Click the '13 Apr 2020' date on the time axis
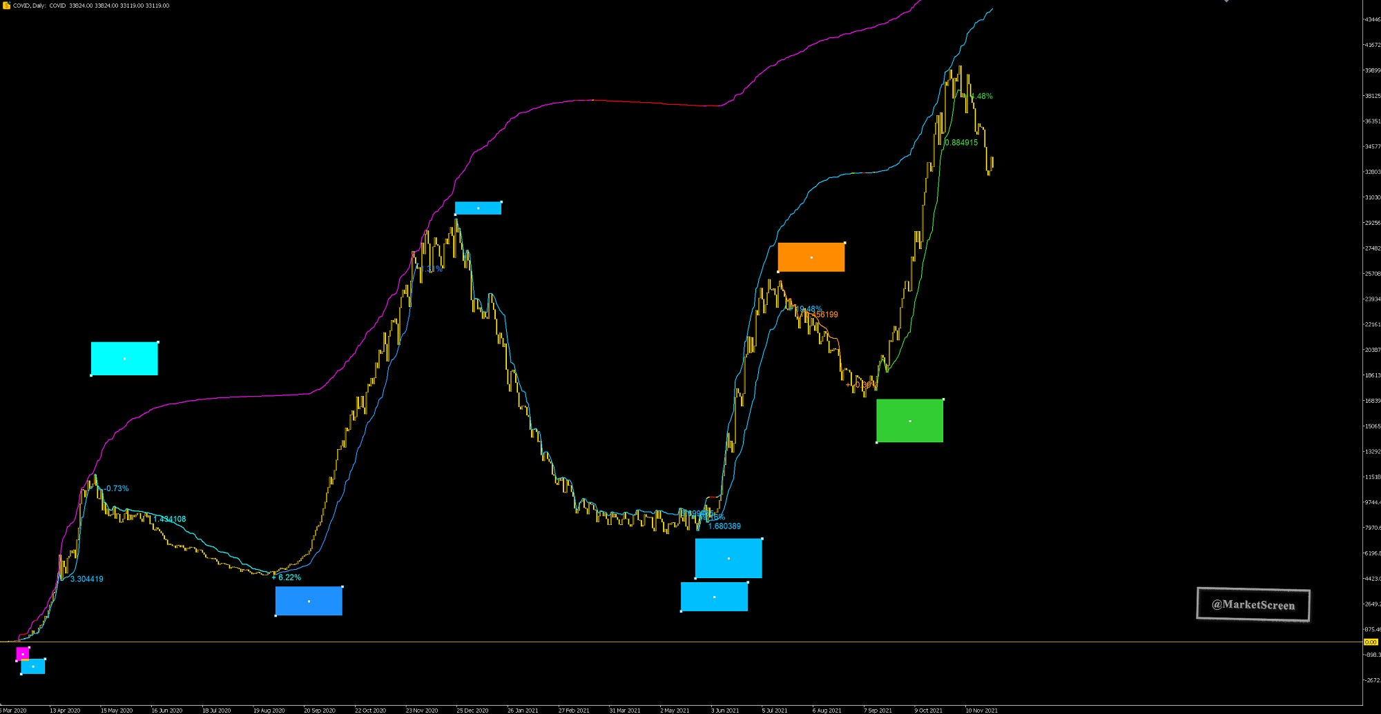This screenshot has width=1381, height=714. pos(65,711)
